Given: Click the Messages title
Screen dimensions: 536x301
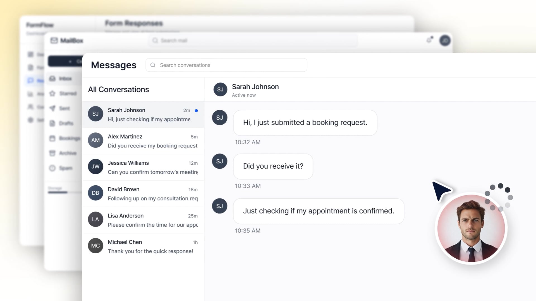Looking at the screenshot, I should (x=114, y=65).
